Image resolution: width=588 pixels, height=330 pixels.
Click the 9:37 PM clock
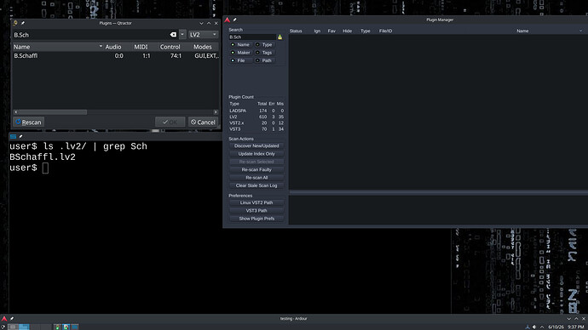click(575, 327)
